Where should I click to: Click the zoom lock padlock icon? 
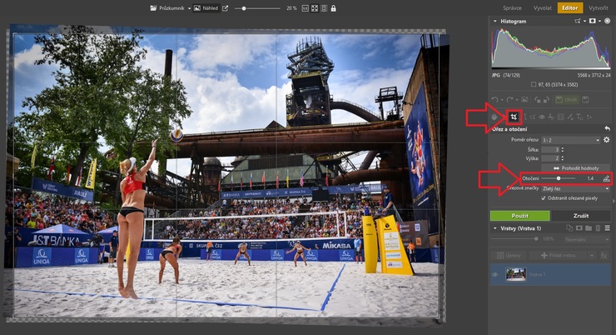334,7
